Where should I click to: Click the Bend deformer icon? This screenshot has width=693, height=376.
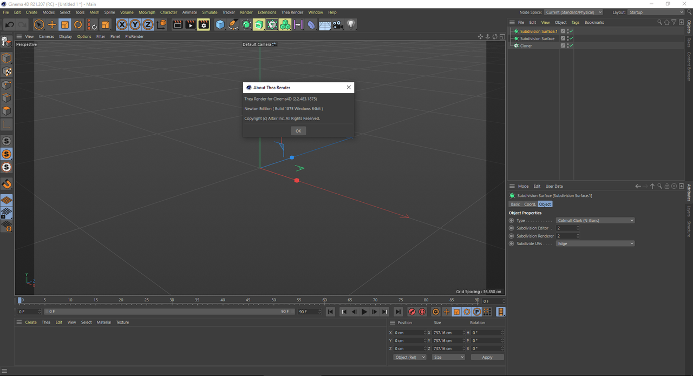pos(311,24)
